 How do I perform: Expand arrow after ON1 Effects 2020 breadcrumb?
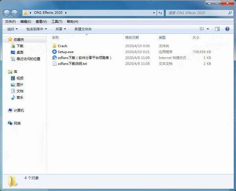coord(66,13)
